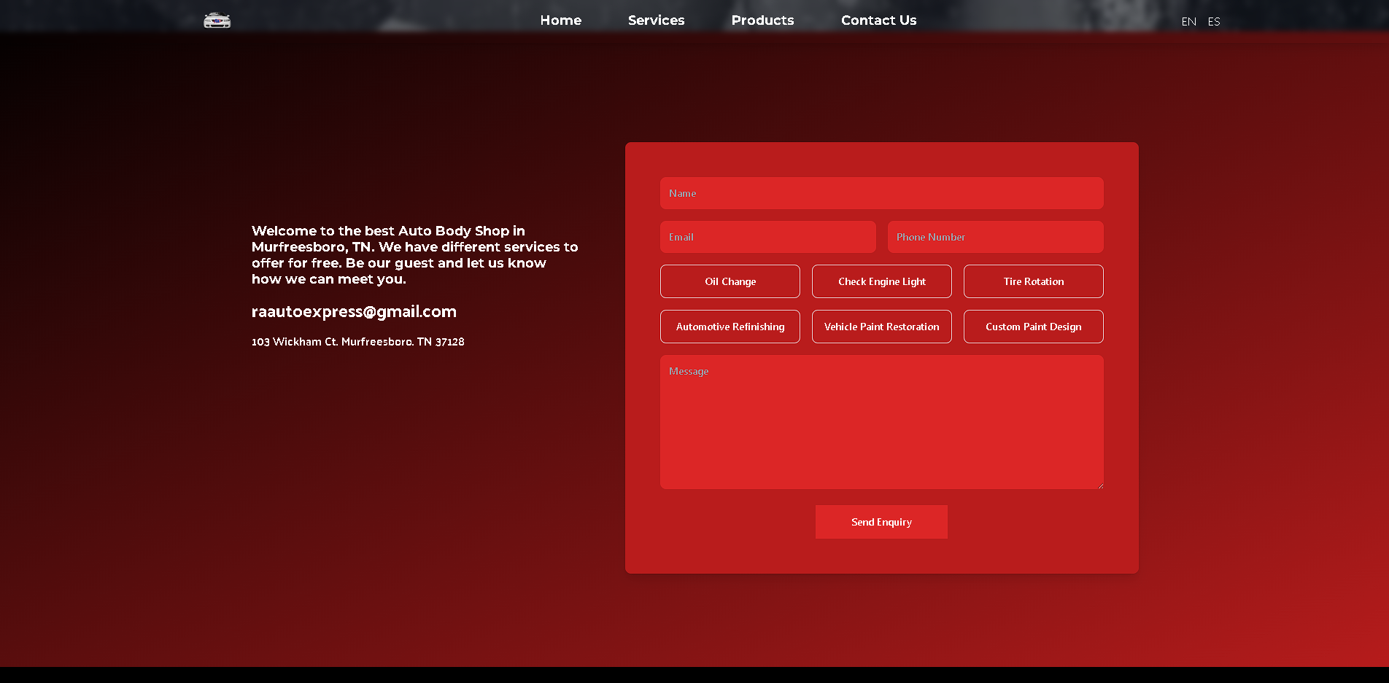Select Custom Paint Design option
This screenshot has height=683, width=1389.
pyautogui.click(x=1033, y=327)
